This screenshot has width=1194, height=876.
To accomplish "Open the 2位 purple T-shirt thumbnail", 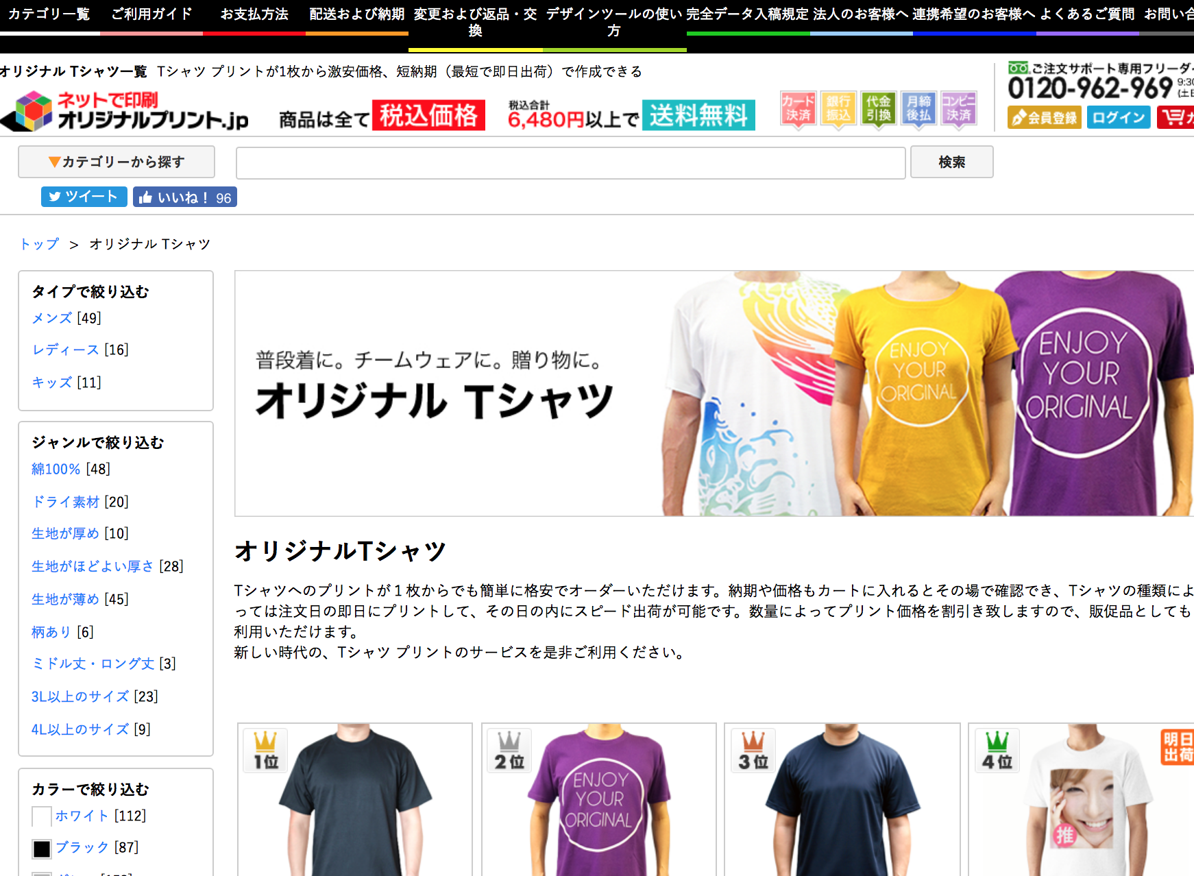I will point(599,800).
